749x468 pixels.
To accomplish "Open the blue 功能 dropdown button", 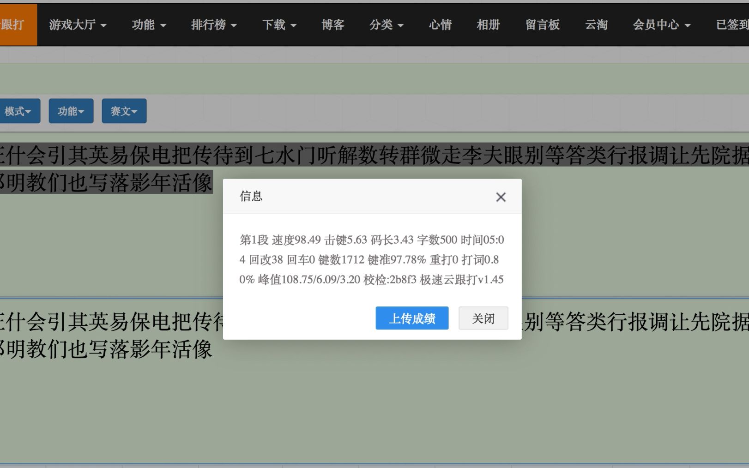I will (71, 111).
